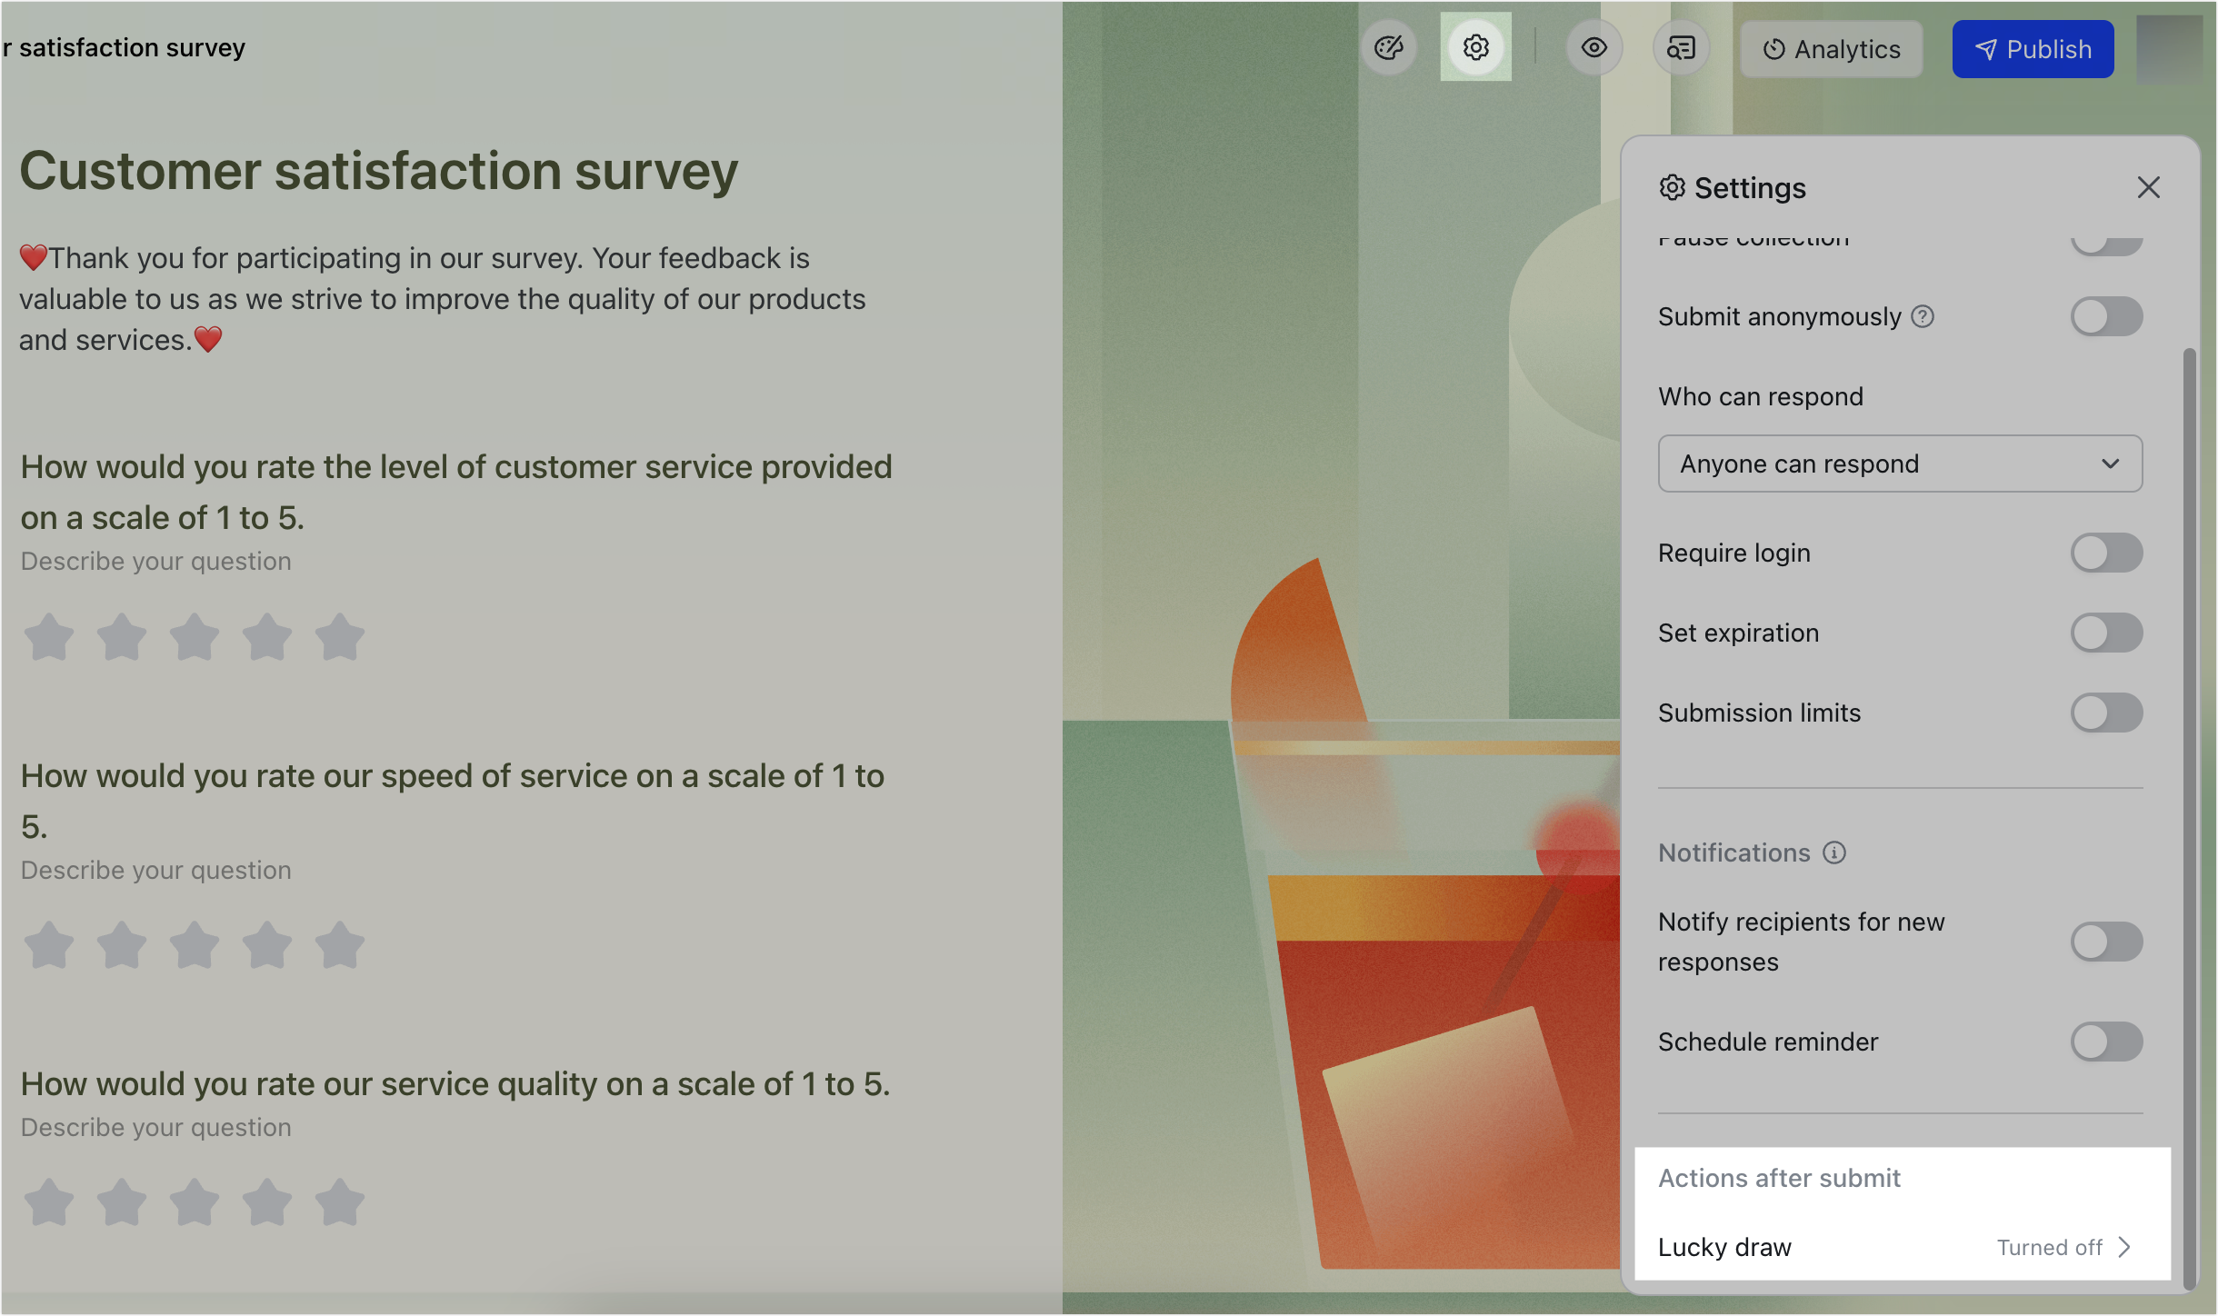2218x1316 pixels.
Task: Toggle Schedule reminder switch
Action: [x=2106, y=1042]
